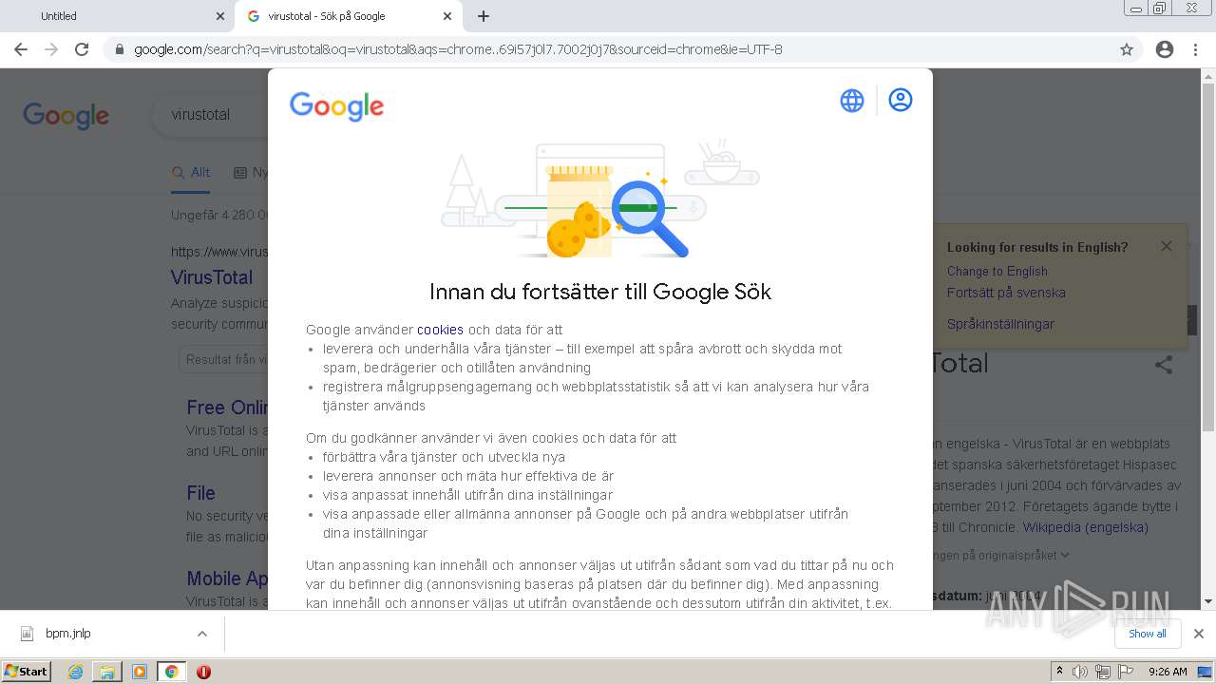The width and height of the screenshot is (1216, 684).
Task: Show hidden tray icons arrow
Action: pos(1059,672)
